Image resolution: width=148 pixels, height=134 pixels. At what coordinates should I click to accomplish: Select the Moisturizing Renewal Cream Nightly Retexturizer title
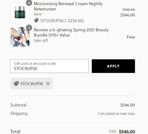click(68, 6)
